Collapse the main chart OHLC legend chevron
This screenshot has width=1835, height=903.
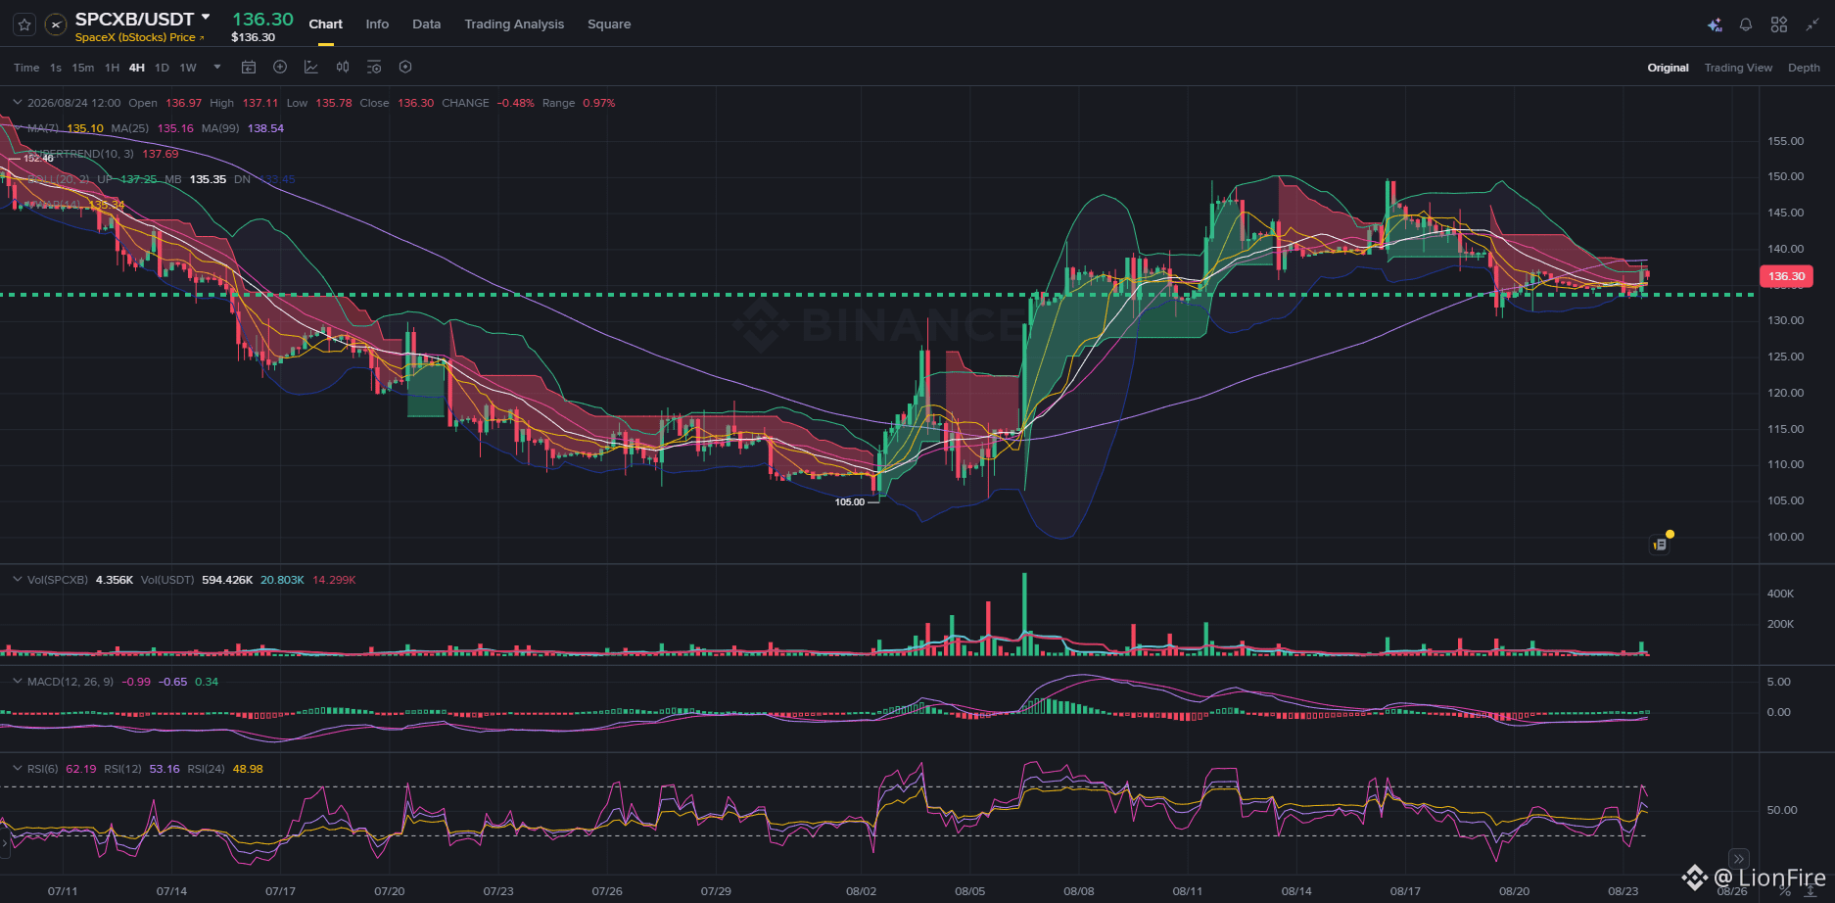(17, 103)
